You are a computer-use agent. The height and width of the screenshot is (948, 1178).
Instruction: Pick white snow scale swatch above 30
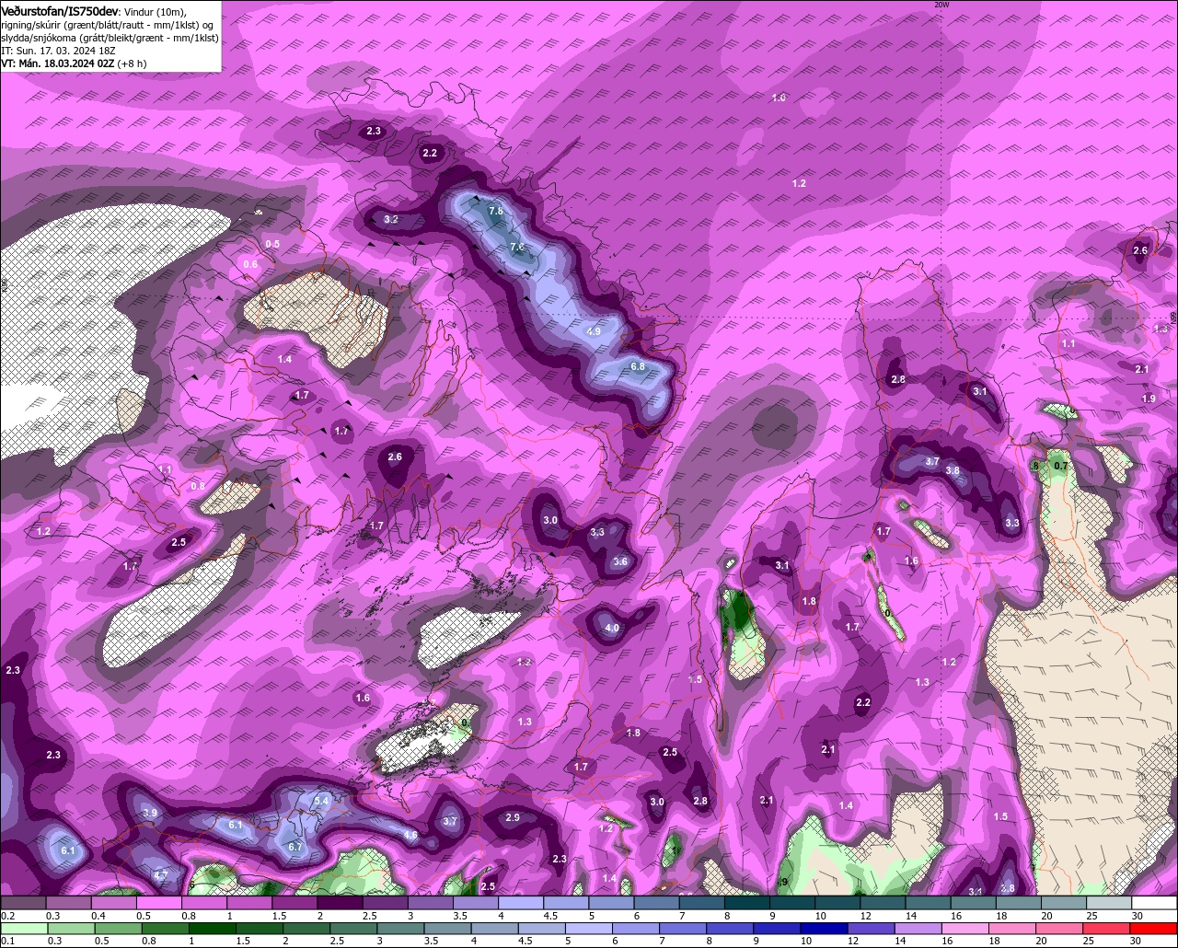1155,902
